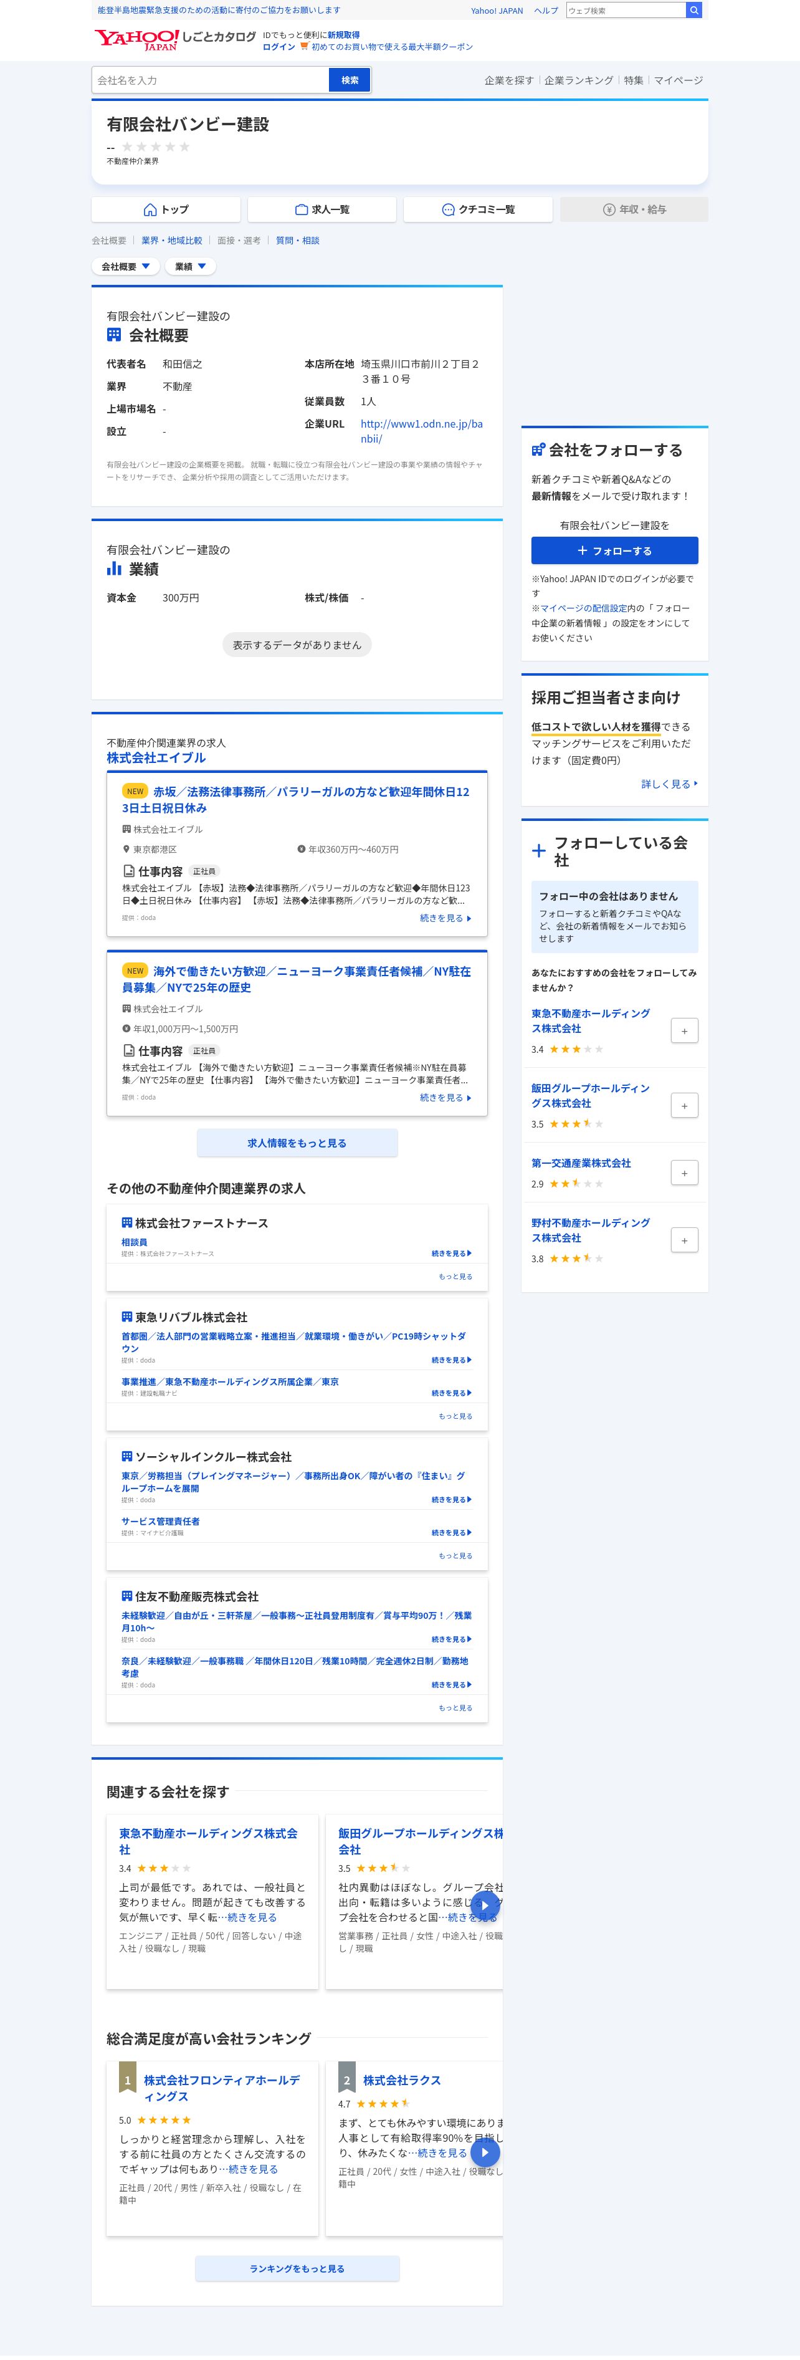Image resolution: width=800 pixels, height=2360 pixels.
Task: Open 株式会社ラクス ranking link
Action: tap(402, 2079)
